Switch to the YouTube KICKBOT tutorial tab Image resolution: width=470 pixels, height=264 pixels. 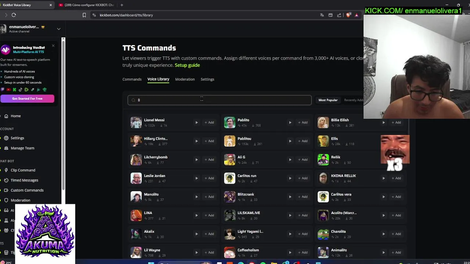[87, 5]
